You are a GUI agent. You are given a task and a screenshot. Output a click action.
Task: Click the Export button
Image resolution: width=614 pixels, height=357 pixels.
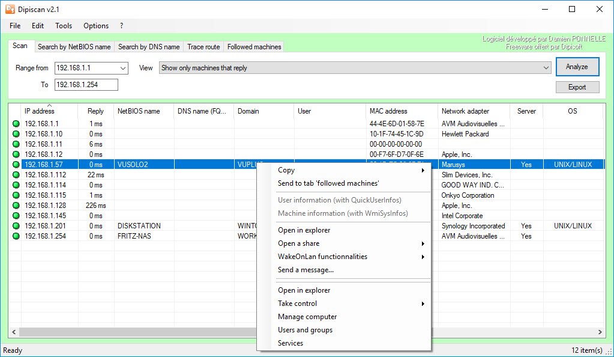click(x=577, y=87)
